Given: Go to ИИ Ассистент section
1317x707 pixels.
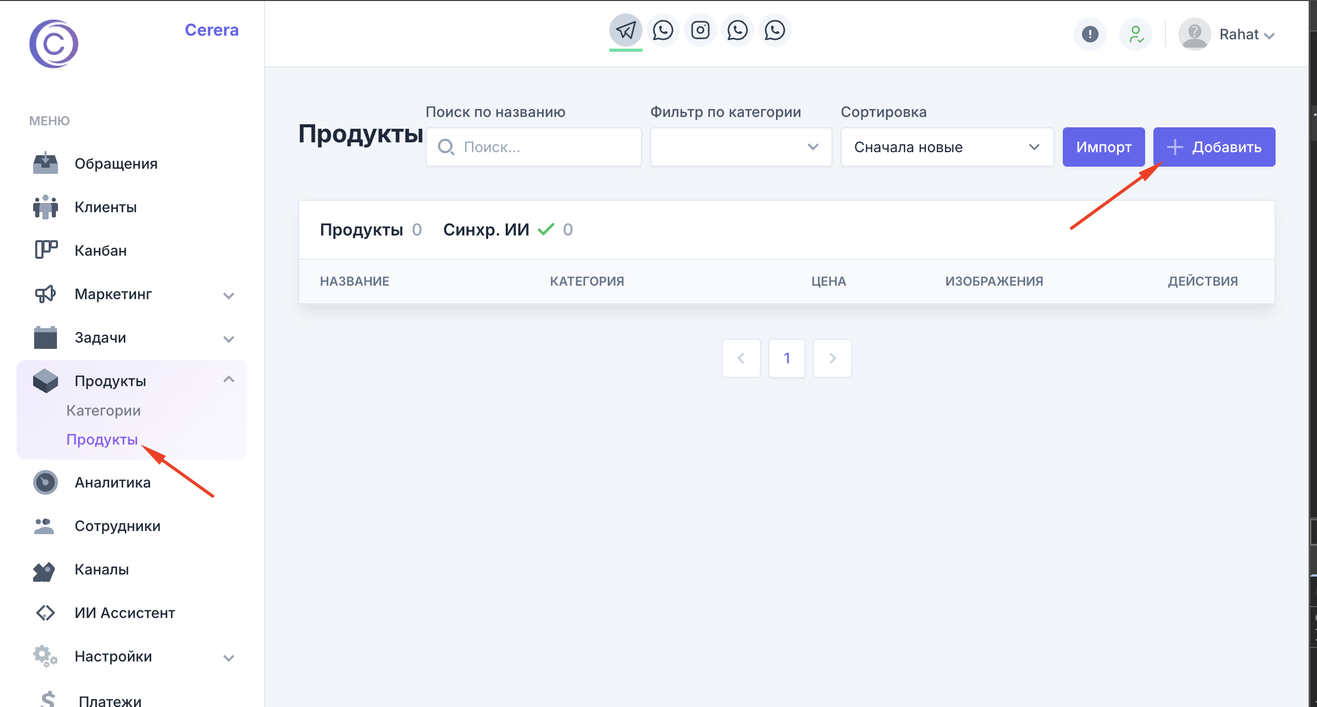Looking at the screenshot, I should 124,613.
